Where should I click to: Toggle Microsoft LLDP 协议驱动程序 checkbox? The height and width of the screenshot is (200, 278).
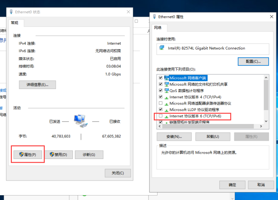pyautogui.click(x=161, y=109)
